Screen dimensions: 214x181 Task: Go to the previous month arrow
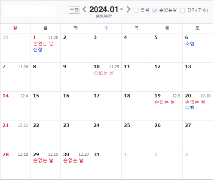point(84,9)
